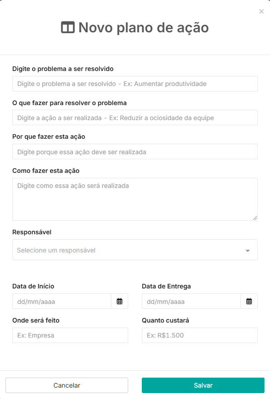Click the Responsável field label
The height and width of the screenshot is (399, 270).
pos(32,232)
